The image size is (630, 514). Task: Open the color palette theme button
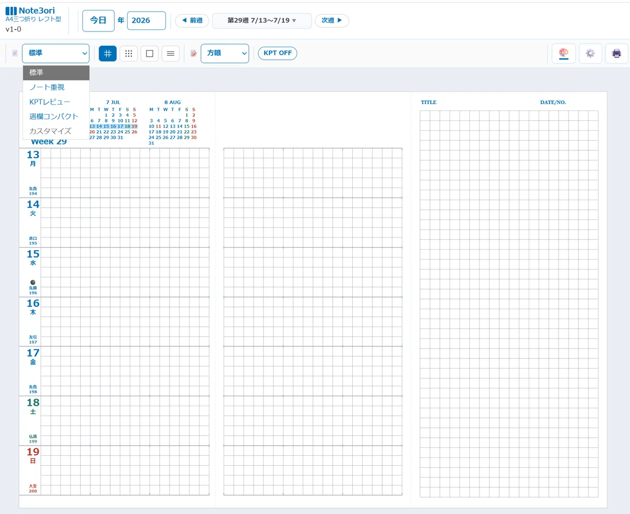pyautogui.click(x=564, y=53)
